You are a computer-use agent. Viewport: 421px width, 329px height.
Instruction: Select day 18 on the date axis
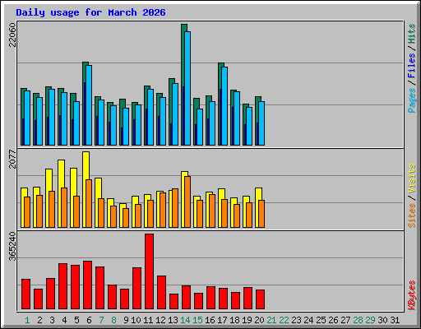click(x=234, y=320)
